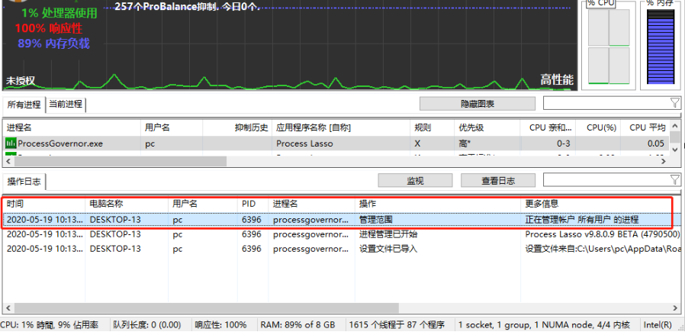
Task: Select the 管理范围 log entry
Action: [x=342, y=220]
